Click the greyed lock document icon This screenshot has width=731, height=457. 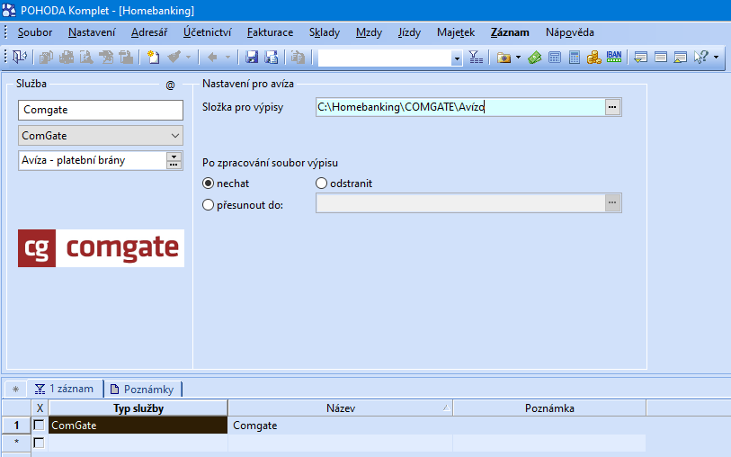click(x=126, y=58)
